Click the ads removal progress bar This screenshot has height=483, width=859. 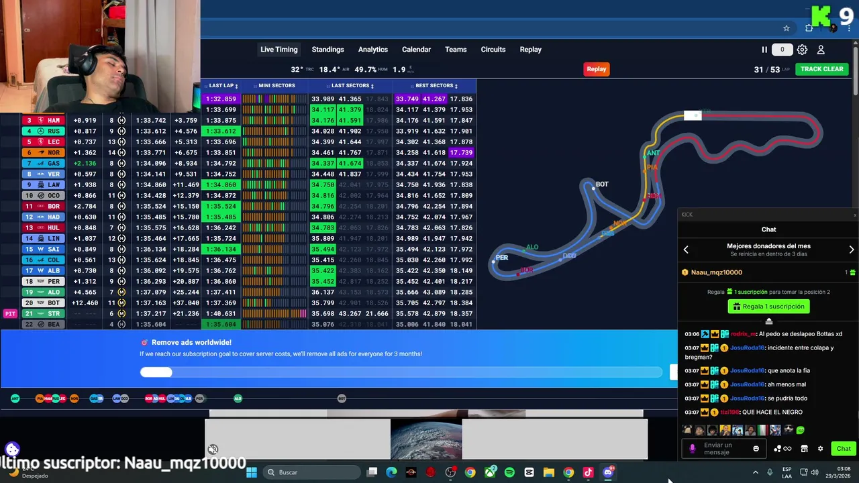click(401, 372)
